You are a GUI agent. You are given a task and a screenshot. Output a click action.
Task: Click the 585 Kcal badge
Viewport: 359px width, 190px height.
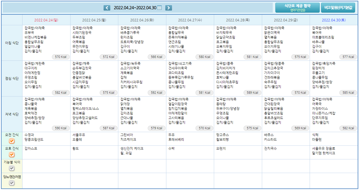point(348,92)
